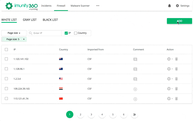This screenshot has height=121, width=194.
Task: Open comment for IP 1.120.141.102
Action: (135, 59)
